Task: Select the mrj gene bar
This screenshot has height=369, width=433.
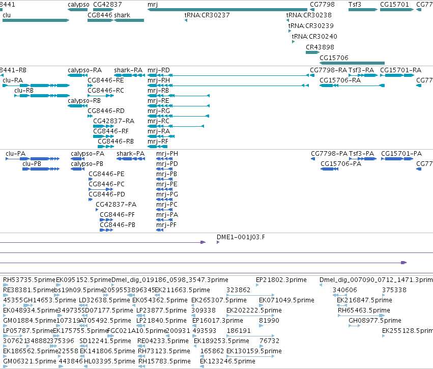Action: pyautogui.click(x=227, y=10)
